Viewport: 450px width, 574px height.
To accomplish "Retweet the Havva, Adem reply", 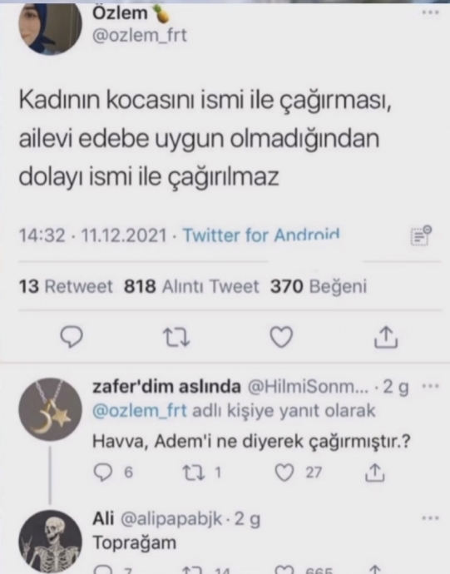I will tap(202, 473).
